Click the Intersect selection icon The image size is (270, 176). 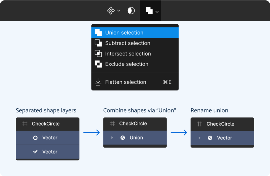pos(98,53)
